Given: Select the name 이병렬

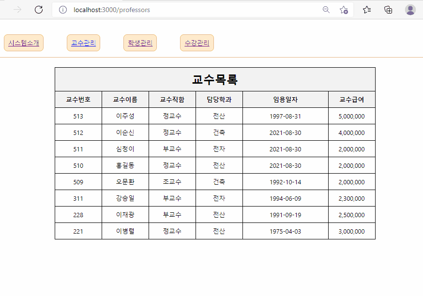Looking at the screenshot, I should (125, 231).
